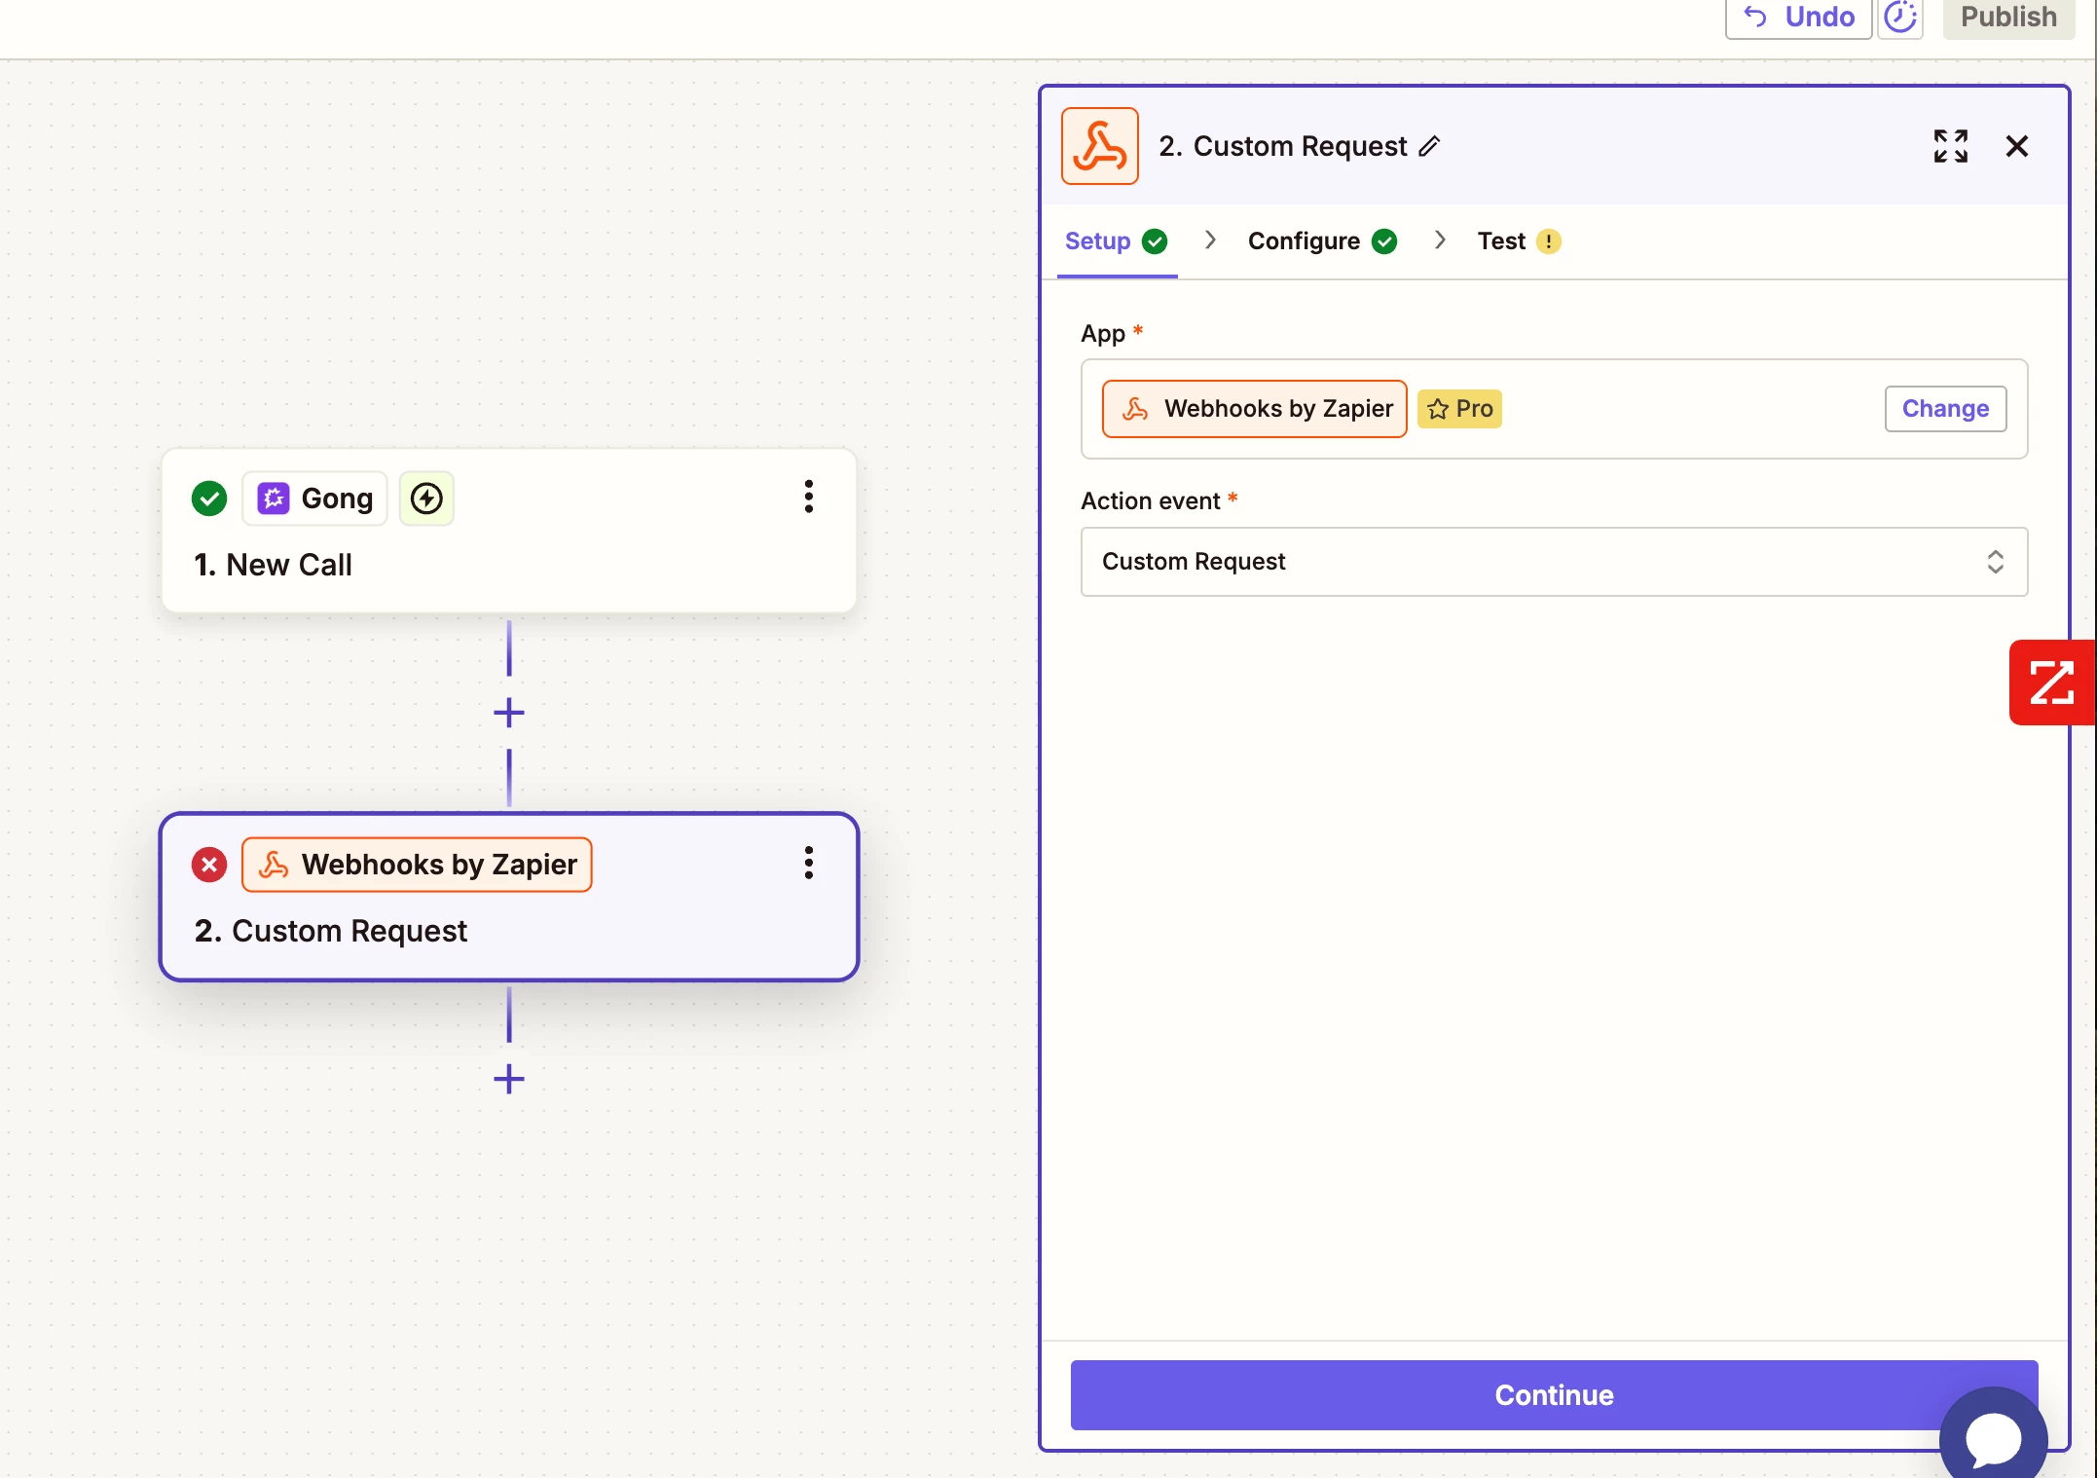Click the '1. New Call' step title
This screenshot has width=2097, height=1478.
click(x=273, y=565)
